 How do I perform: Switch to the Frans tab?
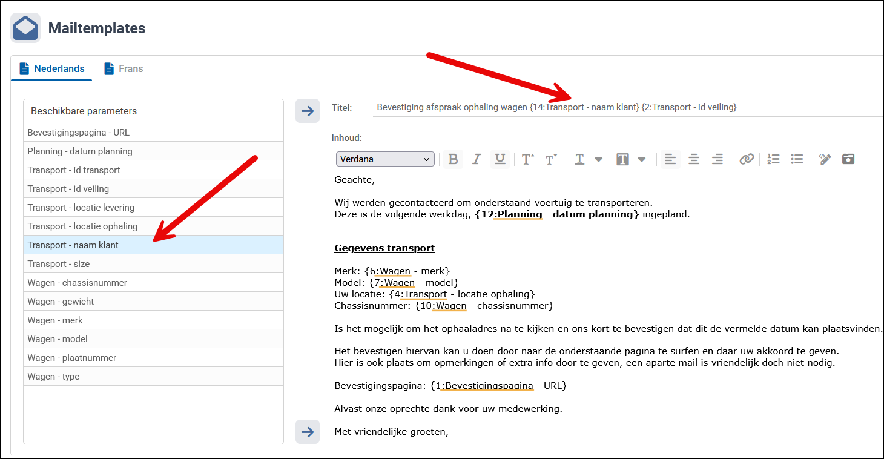tap(124, 69)
